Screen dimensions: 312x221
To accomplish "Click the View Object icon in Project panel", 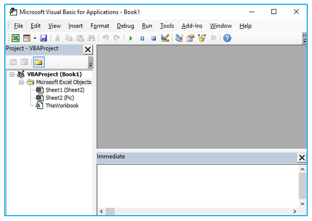I will click(24, 62).
